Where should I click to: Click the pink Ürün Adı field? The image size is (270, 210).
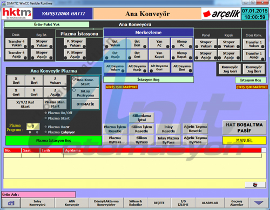click(38, 194)
